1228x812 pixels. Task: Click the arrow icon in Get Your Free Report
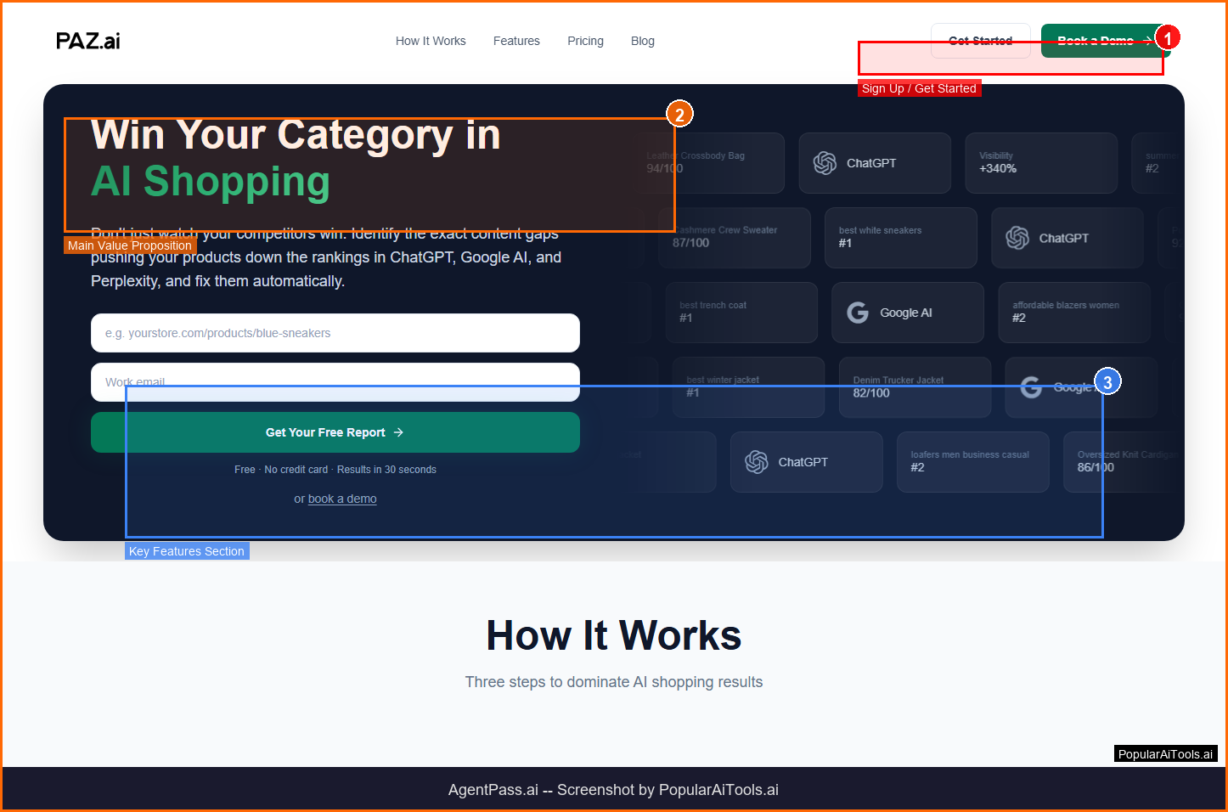(x=399, y=432)
